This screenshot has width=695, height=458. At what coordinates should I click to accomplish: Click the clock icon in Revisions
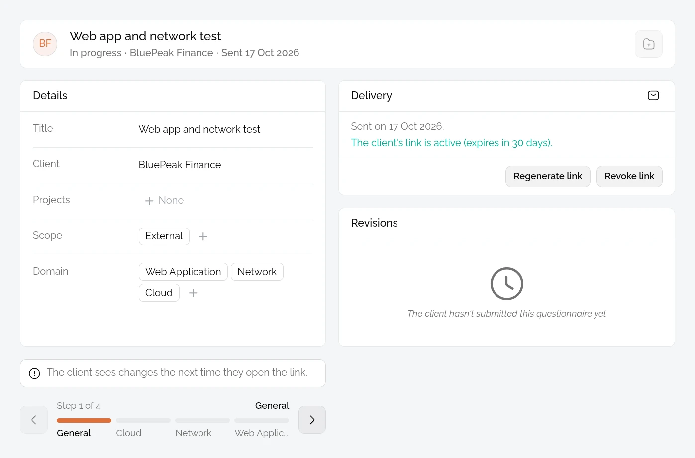pyautogui.click(x=506, y=284)
